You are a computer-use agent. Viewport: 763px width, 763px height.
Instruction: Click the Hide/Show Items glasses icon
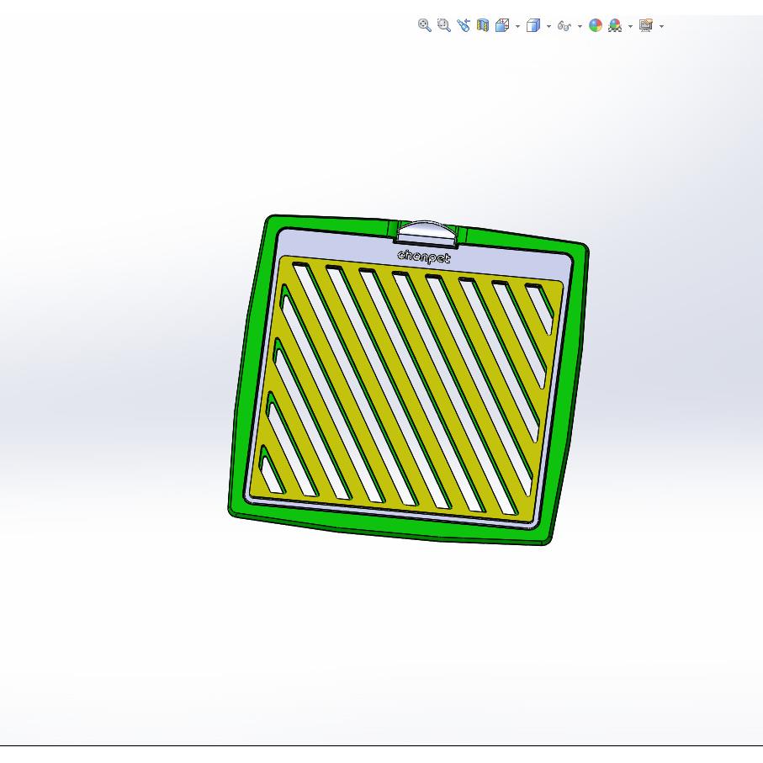564,26
